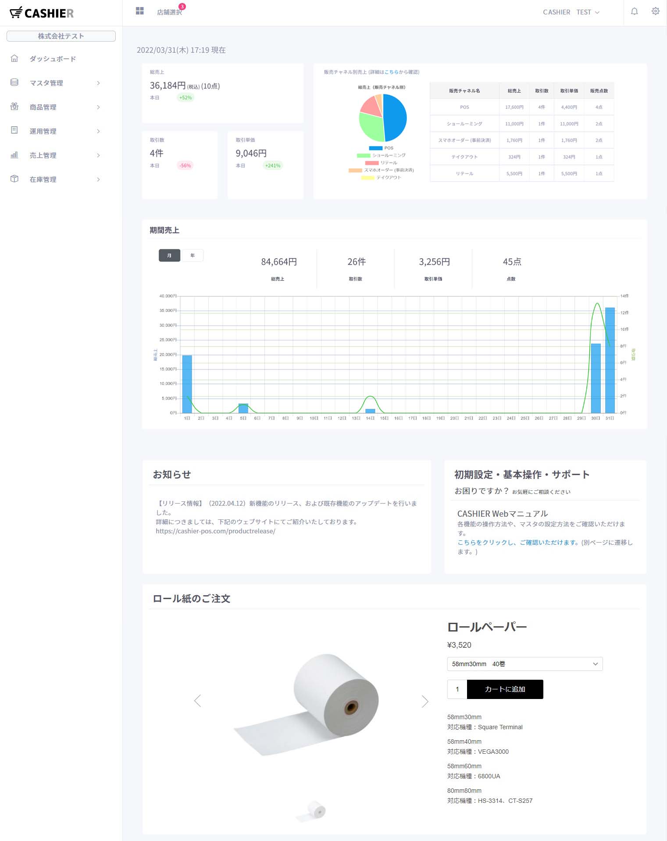
Task: Click the 商品管理 gift icon
Action: (14, 106)
